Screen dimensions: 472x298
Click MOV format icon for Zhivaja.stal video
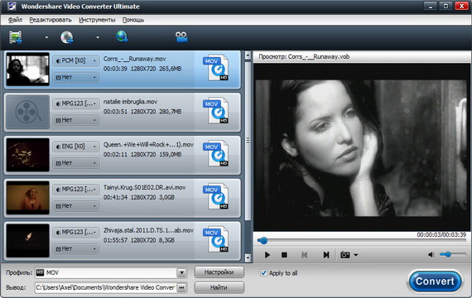pos(216,239)
